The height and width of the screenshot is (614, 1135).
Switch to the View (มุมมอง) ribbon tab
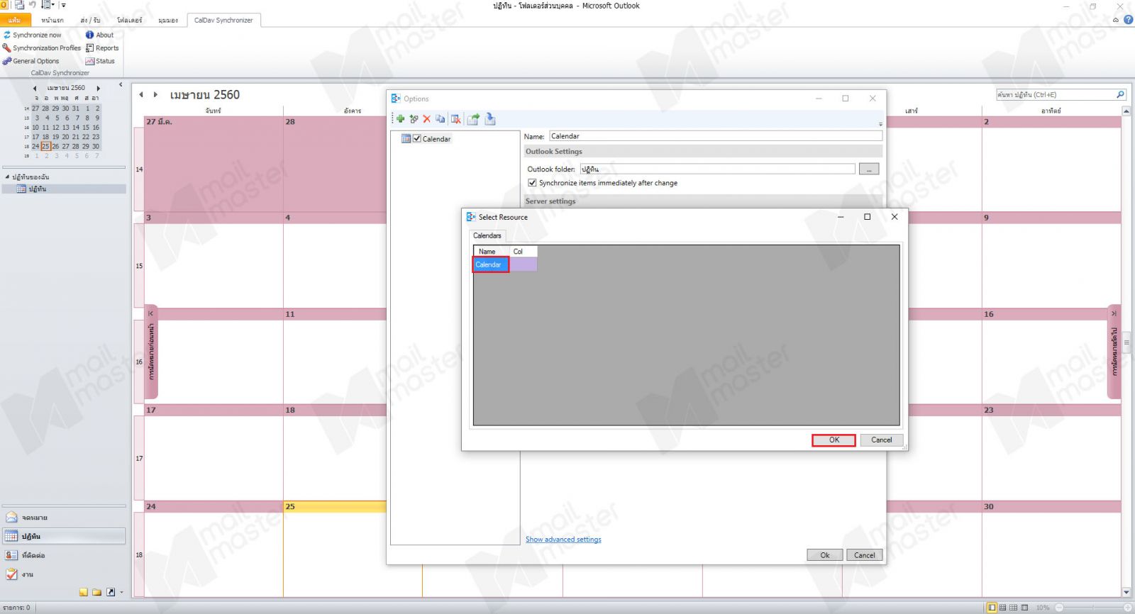pyautogui.click(x=168, y=20)
